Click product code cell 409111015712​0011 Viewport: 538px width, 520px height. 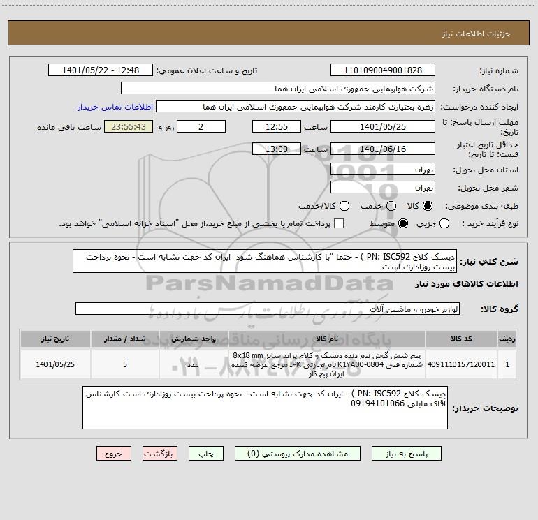(461, 364)
